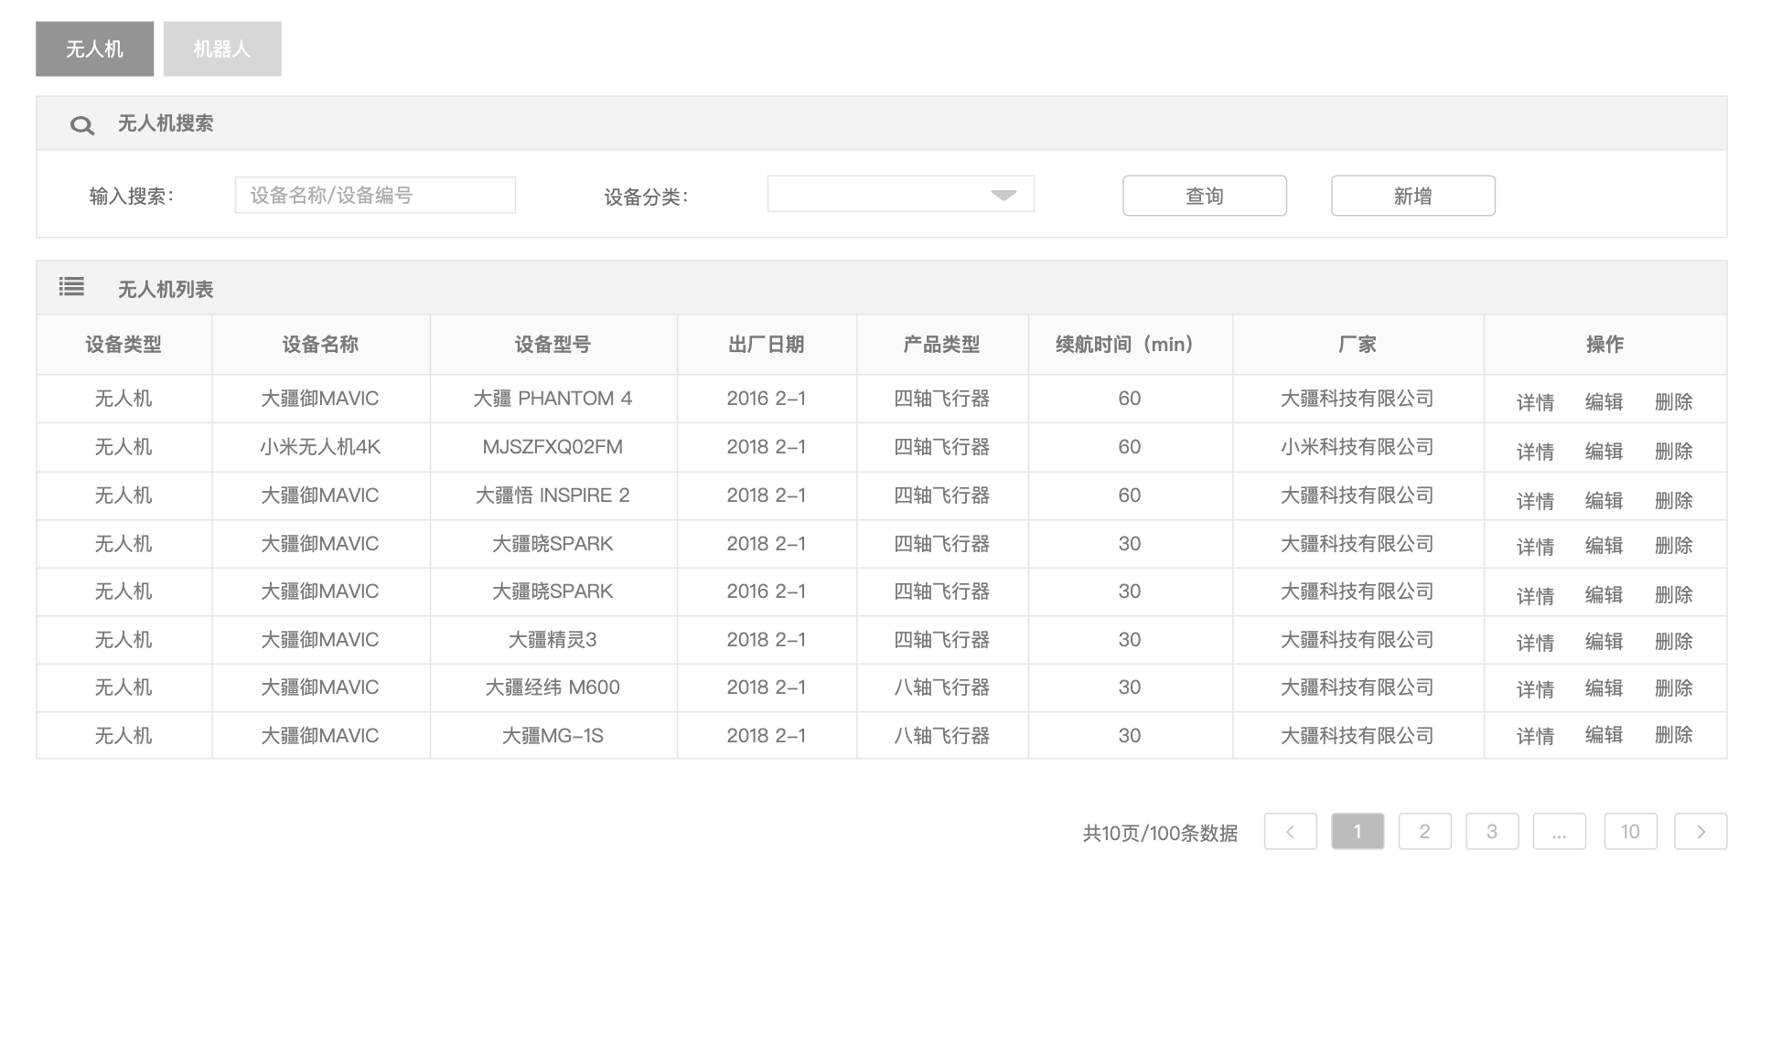Switch to the 无人机 tab
1771x1044 pixels.
[94, 49]
